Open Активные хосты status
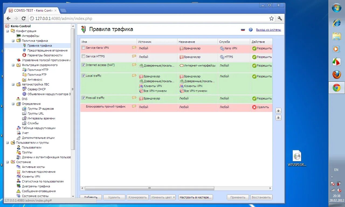The image size is (345, 207). pos(33,167)
